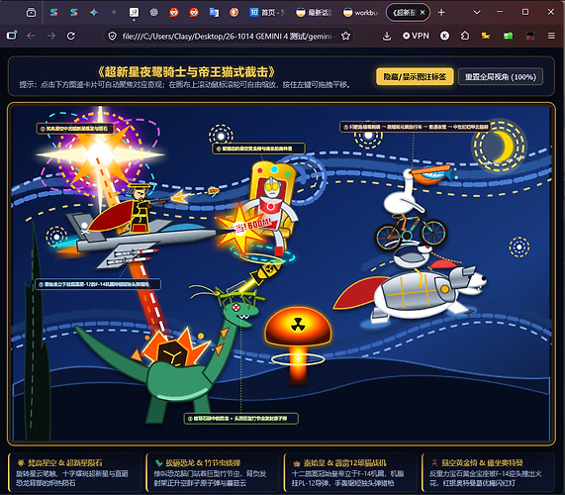565x495 pixels.
Task: Bookmark this page with the star
Action: click(345, 36)
